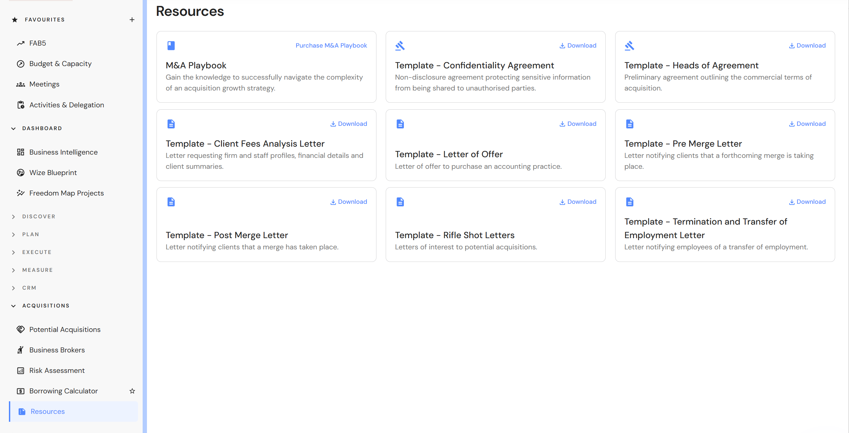Collapse the Dashboard section
The width and height of the screenshot is (849, 433).
click(x=14, y=128)
